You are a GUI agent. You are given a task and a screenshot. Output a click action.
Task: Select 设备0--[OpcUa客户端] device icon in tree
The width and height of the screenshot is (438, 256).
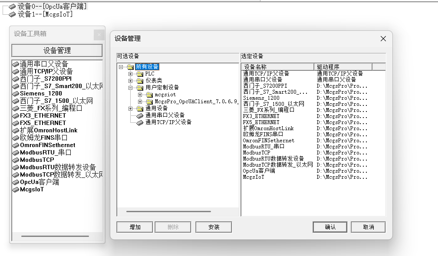click(x=12, y=7)
